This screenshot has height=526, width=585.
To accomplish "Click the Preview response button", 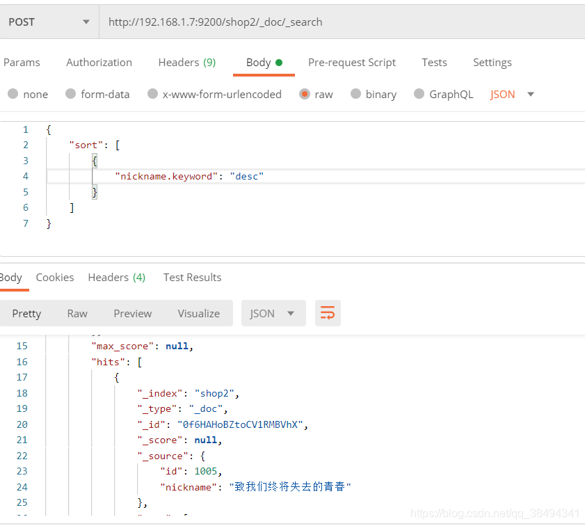I will [x=132, y=314].
